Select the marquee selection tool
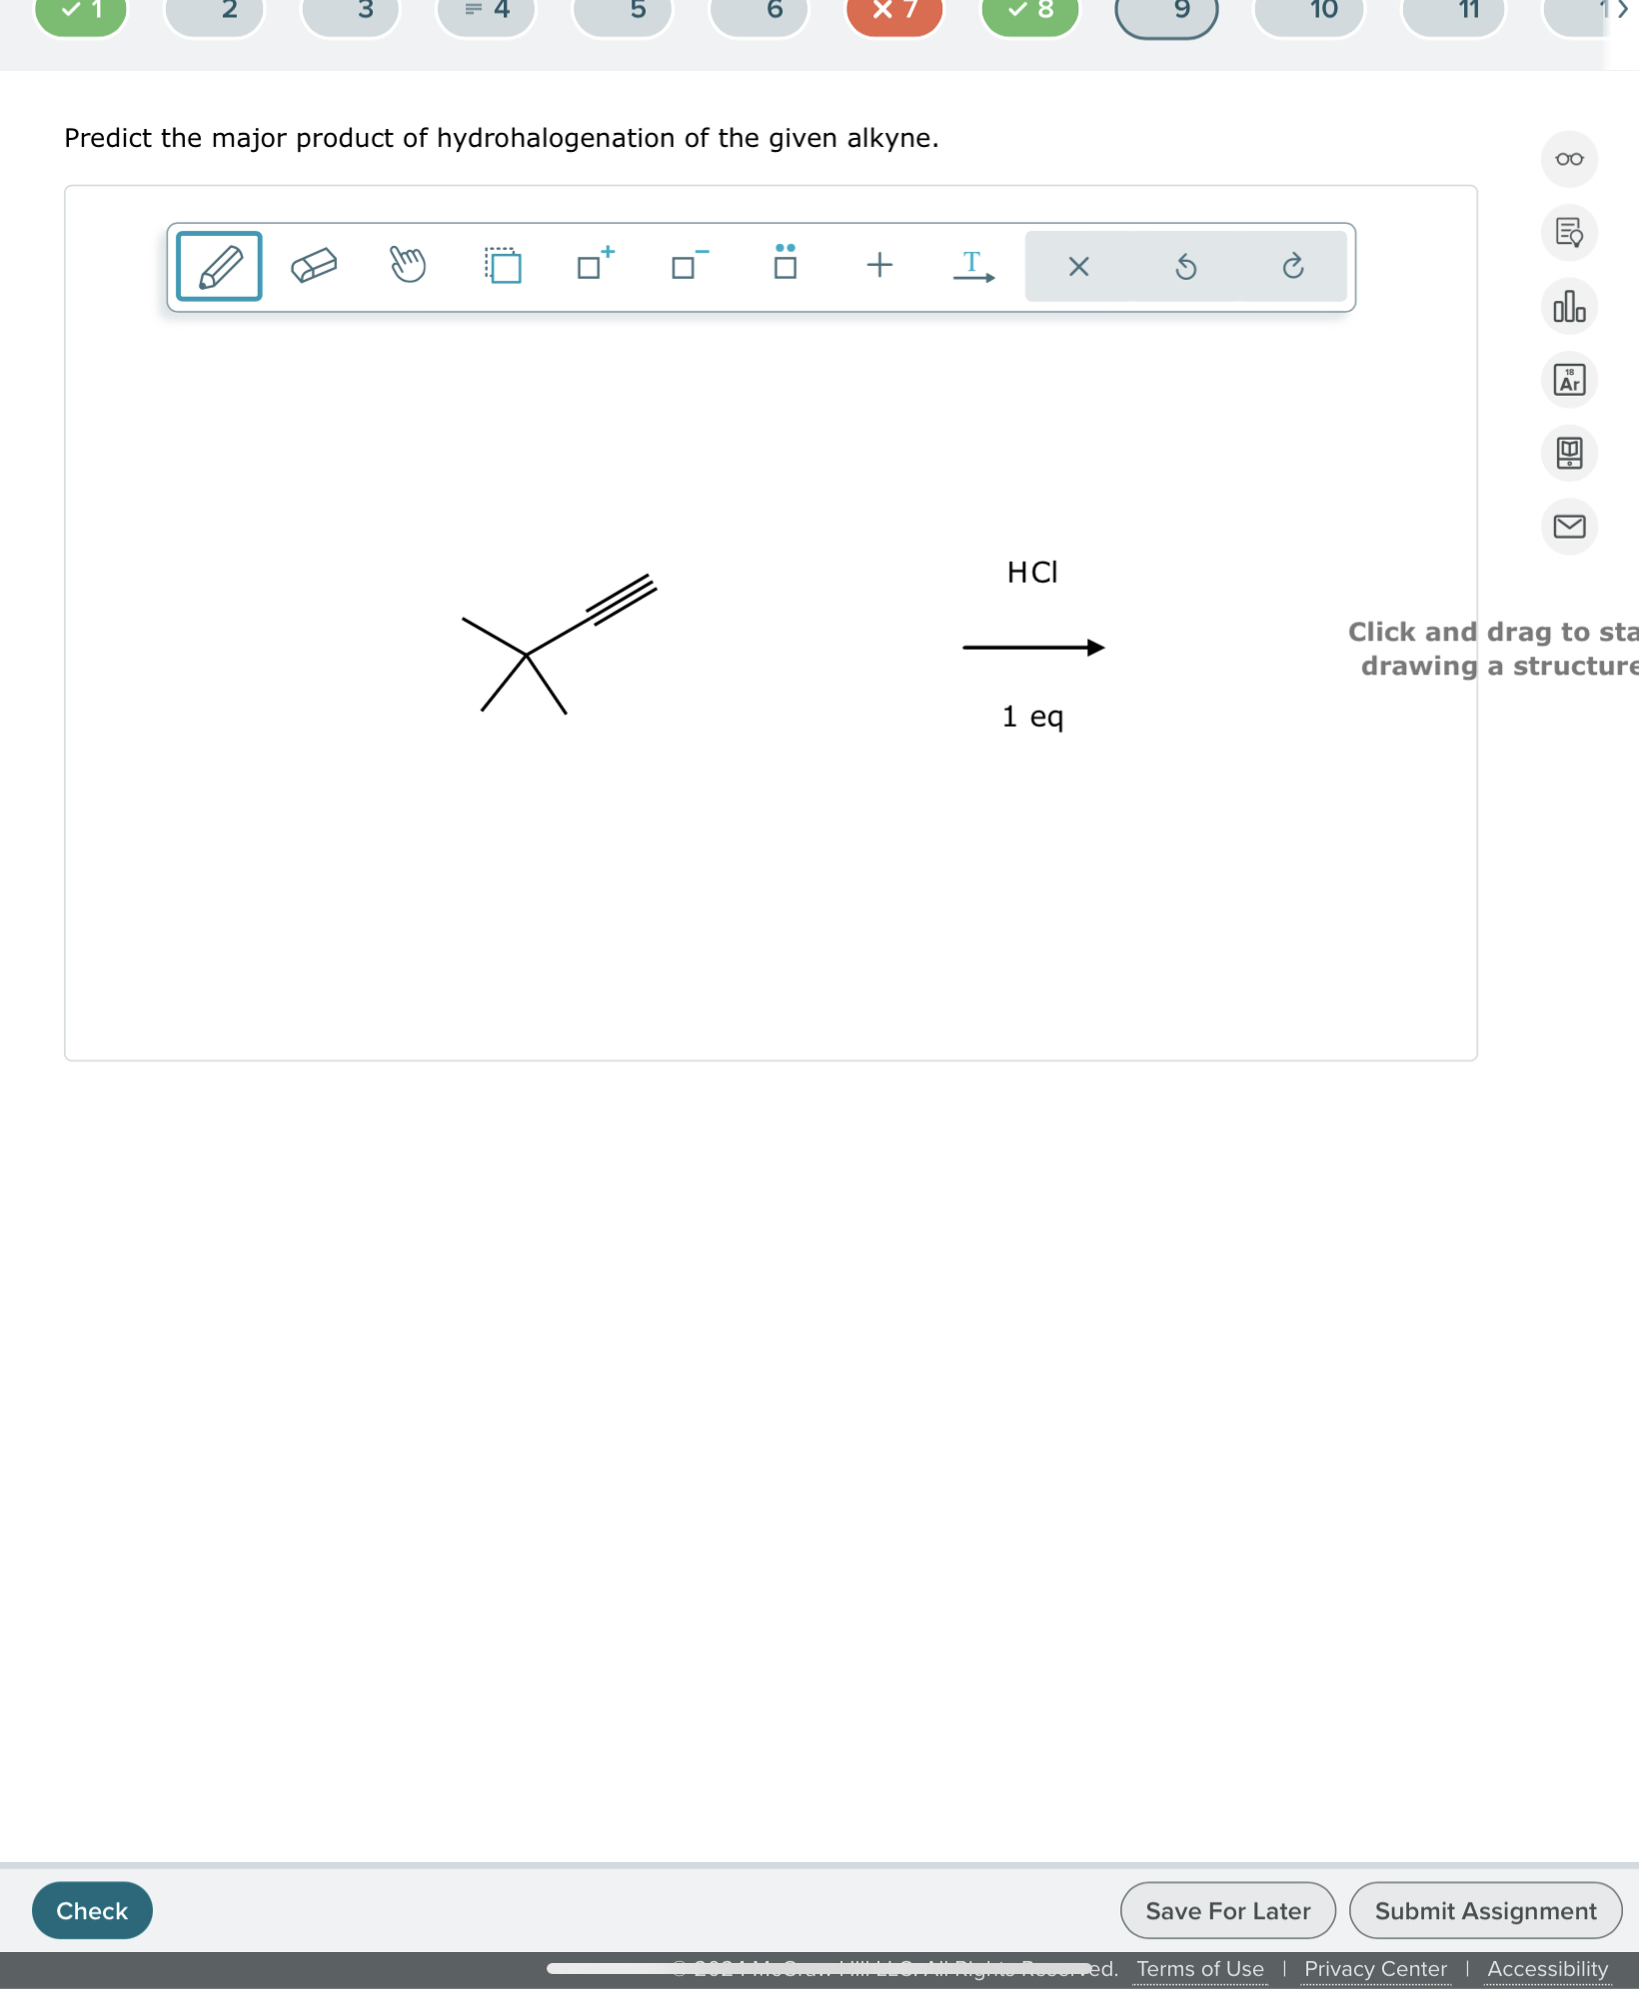The width and height of the screenshot is (1639, 1989). click(503, 266)
